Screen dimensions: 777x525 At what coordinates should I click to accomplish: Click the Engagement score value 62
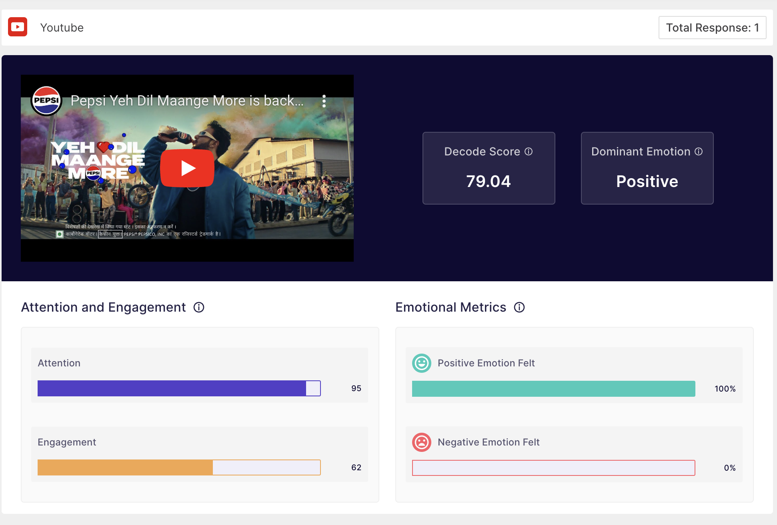point(356,467)
